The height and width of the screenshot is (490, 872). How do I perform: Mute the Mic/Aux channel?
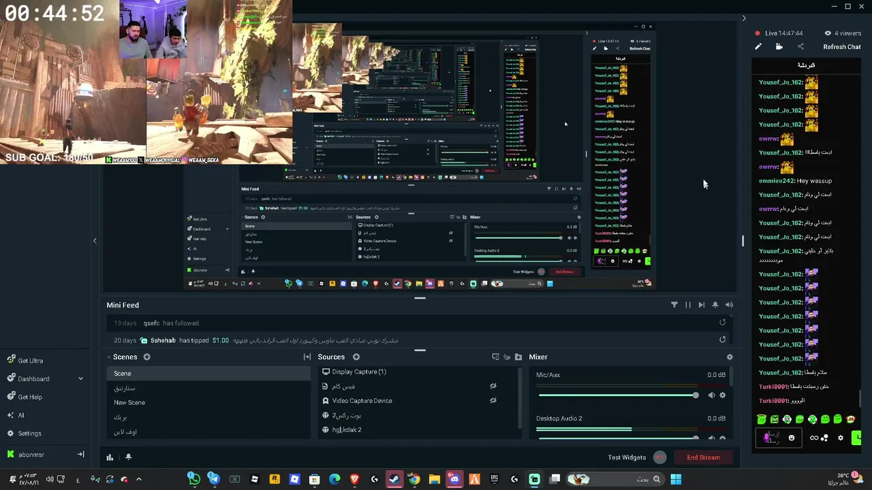[x=711, y=395]
